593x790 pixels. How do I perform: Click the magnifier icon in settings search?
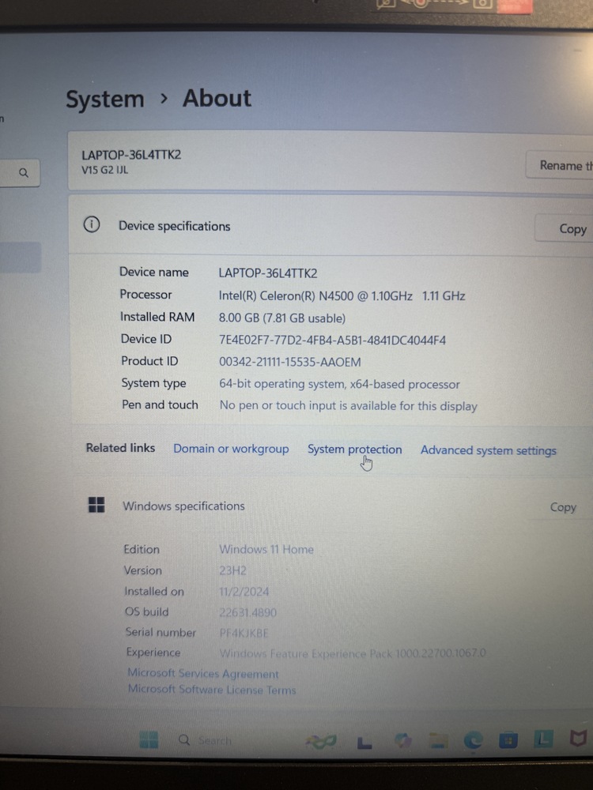tap(24, 173)
